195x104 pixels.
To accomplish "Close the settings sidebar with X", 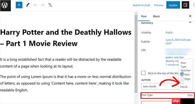I will coord(190,16).
